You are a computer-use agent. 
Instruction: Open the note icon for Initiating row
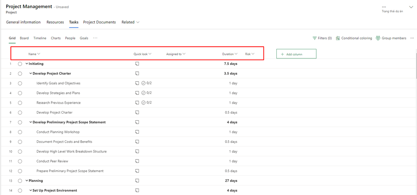coord(137,63)
